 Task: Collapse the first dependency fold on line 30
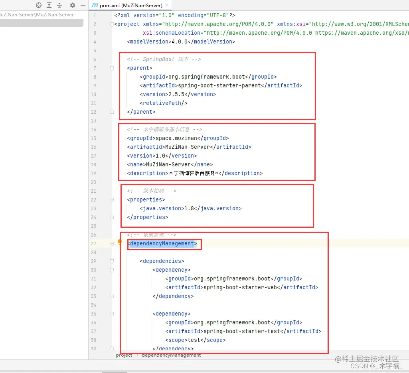(112, 270)
